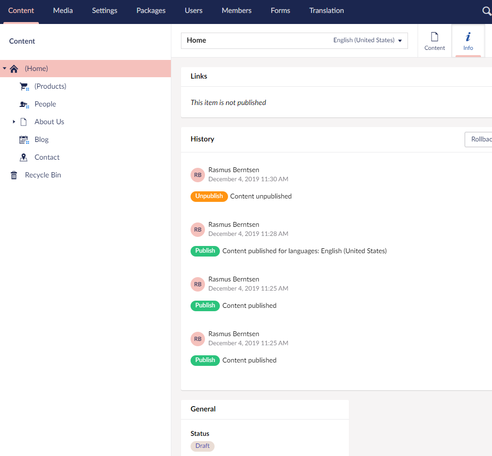Click the General section heading
The width and height of the screenshot is (492, 456).
click(203, 409)
